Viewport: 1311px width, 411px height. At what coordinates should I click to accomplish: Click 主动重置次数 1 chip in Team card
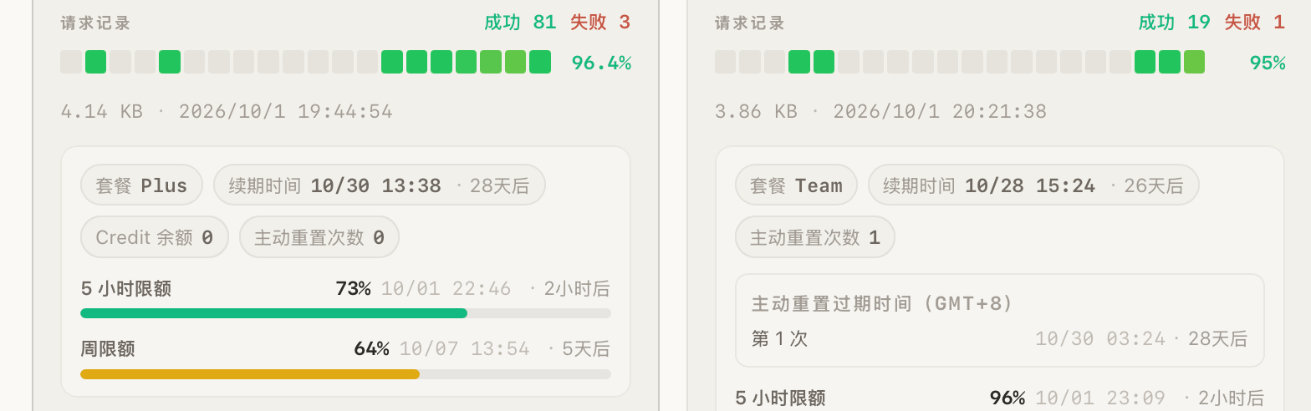click(x=815, y=237)
